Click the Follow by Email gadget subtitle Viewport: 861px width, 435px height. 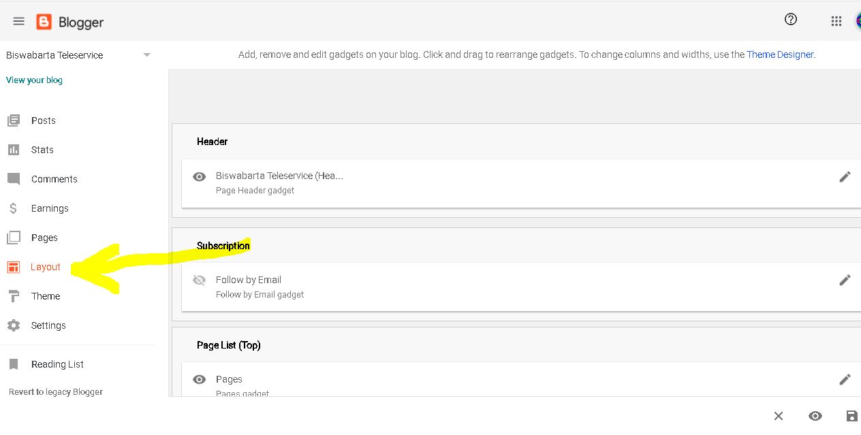coord(260,295)
